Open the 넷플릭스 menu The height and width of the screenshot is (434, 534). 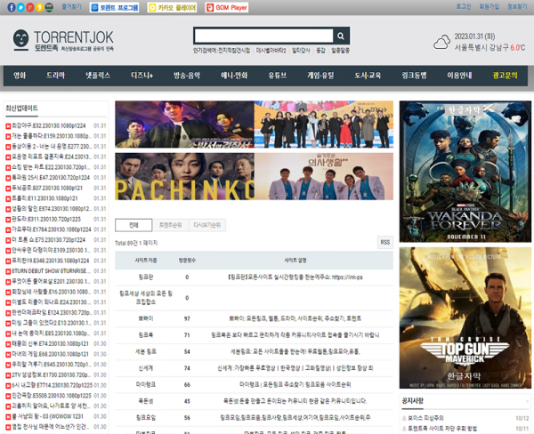pyautogui.click(x=98, y=76)
